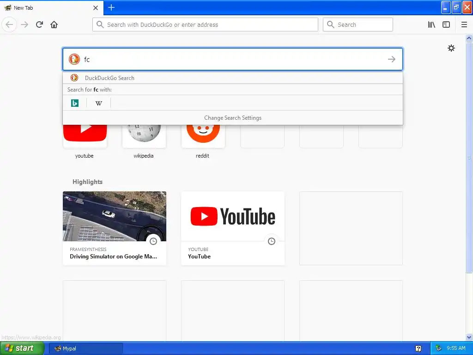The image size is (473, 355).
Task: Search fc with Wikipedia engine icon
Action: coord(99,103)
